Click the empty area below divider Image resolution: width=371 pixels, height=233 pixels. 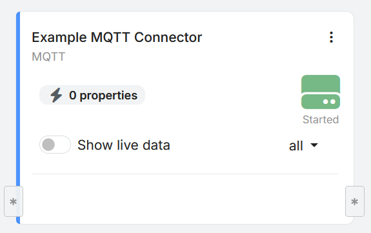[185, 198]
